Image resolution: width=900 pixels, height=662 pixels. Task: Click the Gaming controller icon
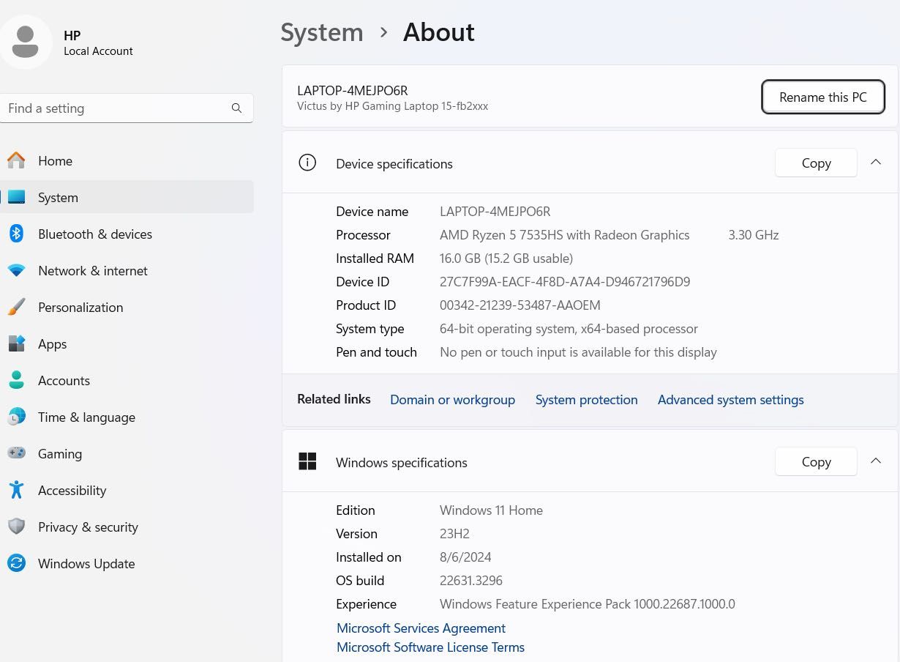16,453
